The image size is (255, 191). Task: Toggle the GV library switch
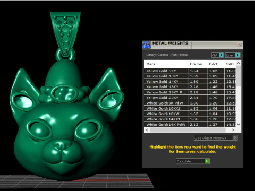point(218,55)
